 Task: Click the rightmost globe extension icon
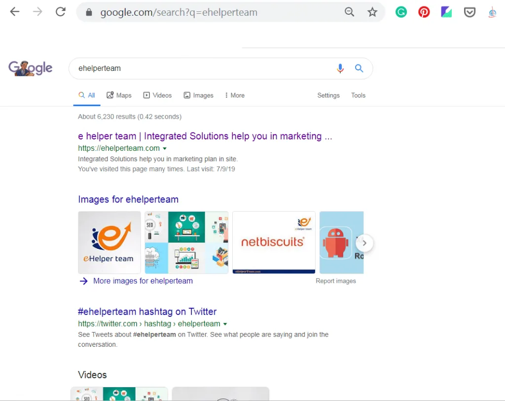coord(493,12)
